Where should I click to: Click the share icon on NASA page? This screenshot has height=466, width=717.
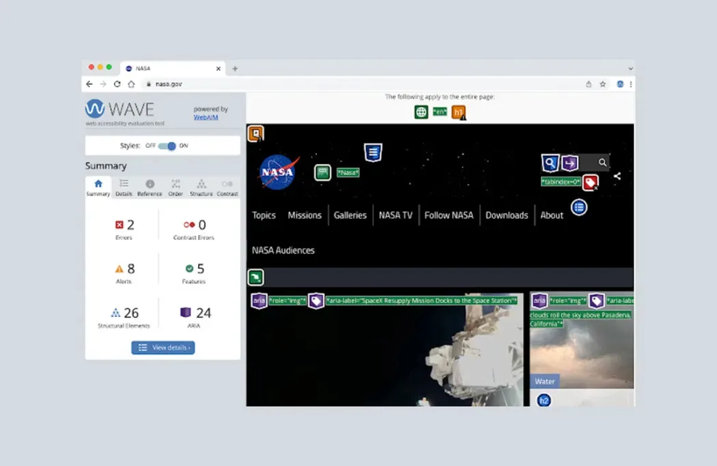click(x=617, y=176)
